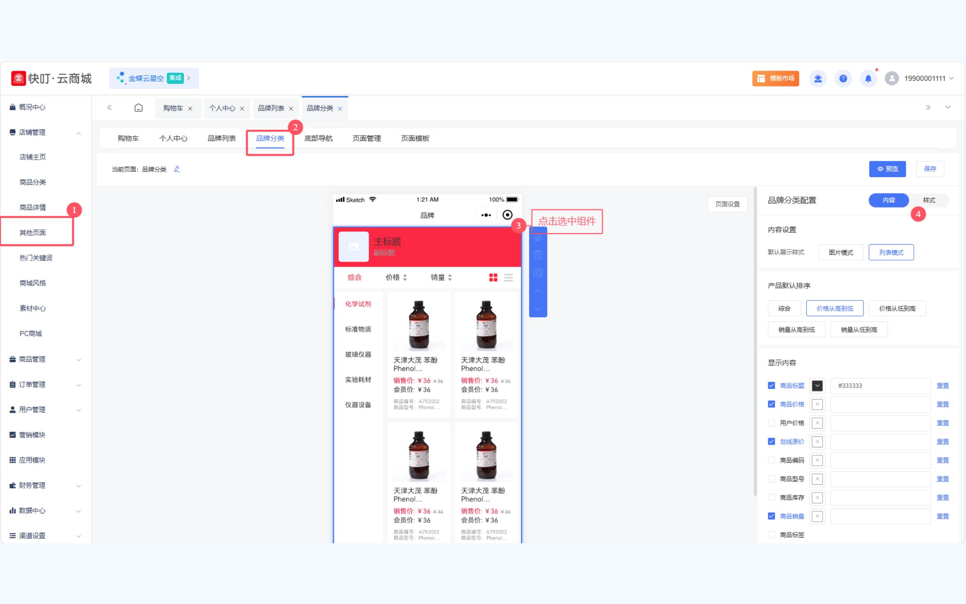Screen dimensions: 966x604
Task: Click the #333333 color input field
Action: pos(881,385)
